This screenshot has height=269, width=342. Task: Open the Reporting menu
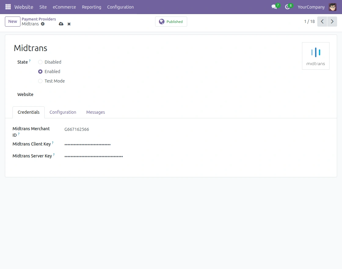point(92,7)
